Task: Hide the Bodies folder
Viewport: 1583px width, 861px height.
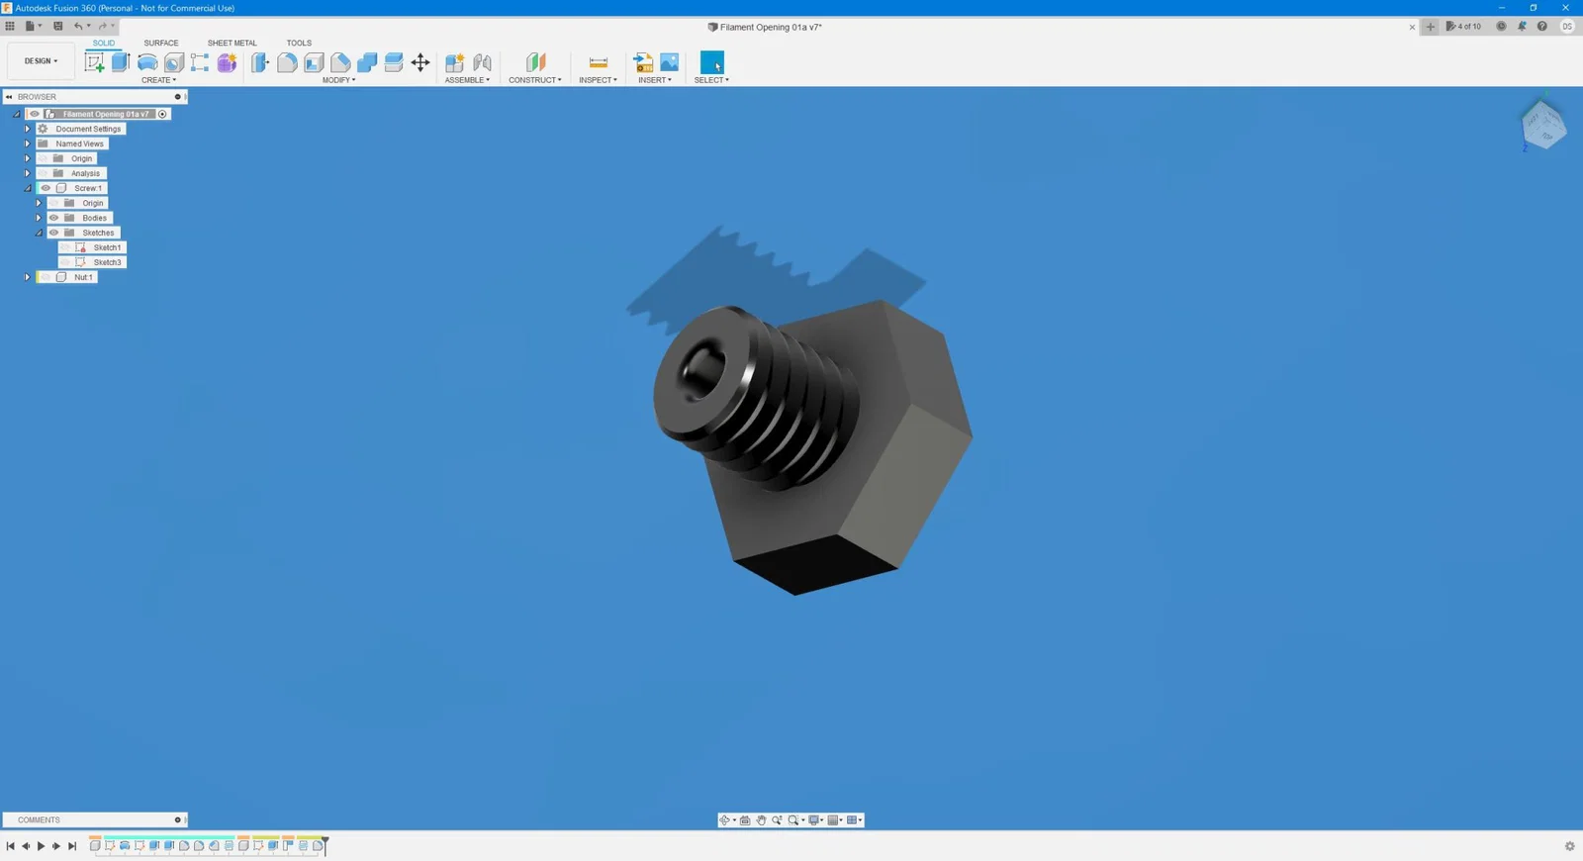Action: [54, 218]
